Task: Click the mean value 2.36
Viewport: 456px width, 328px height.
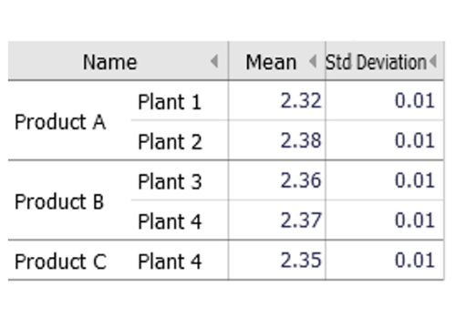Action: pos(301,180)
